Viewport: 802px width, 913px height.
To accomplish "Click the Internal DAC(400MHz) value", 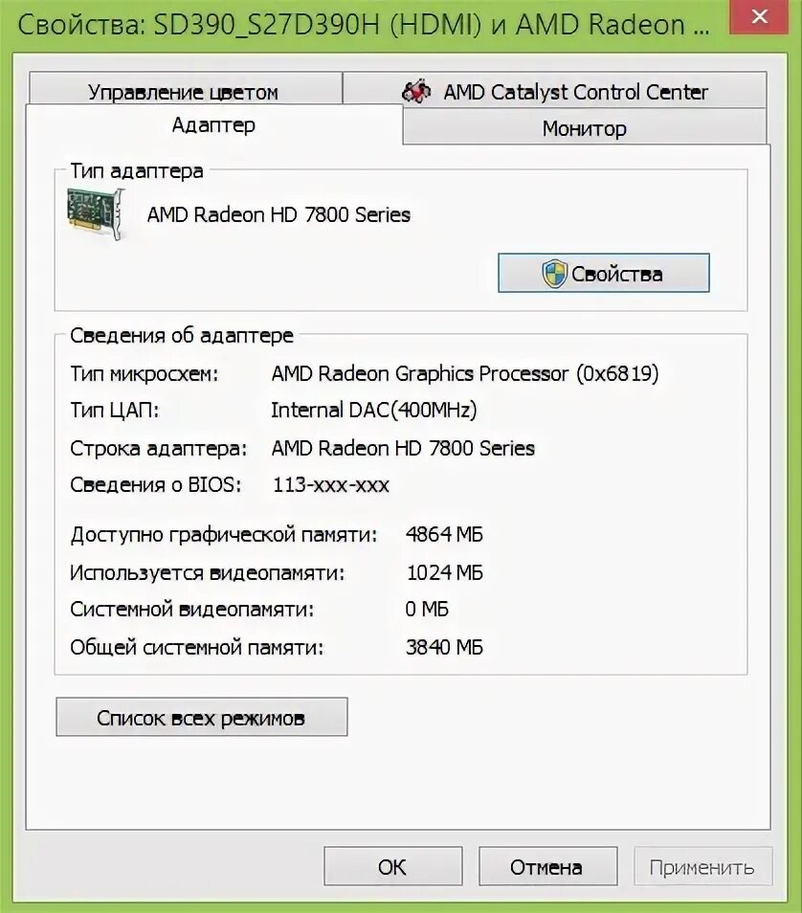I will click(374, 410).
